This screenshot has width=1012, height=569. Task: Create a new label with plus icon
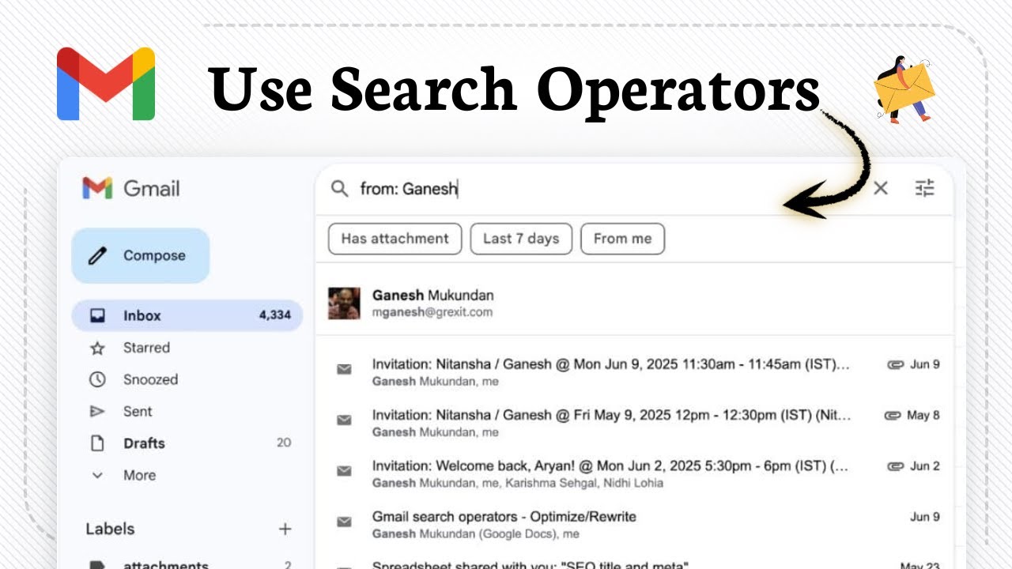coord(285,529)
